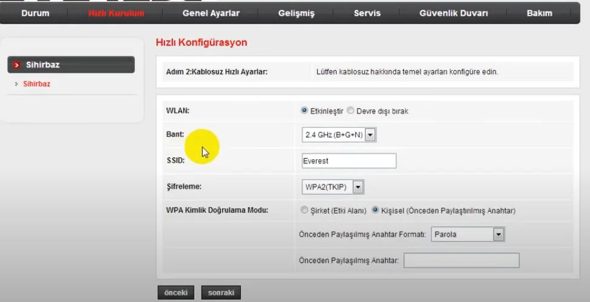Open Genel Ayarlar in top navigation
Viewport: 590px width, 302px height.
click(x=211, y=13)
